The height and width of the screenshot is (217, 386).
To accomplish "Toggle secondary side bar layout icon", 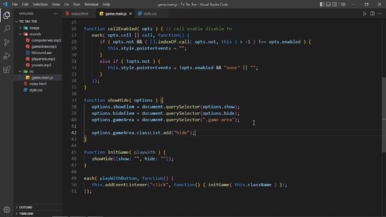I will coord(335,4).
